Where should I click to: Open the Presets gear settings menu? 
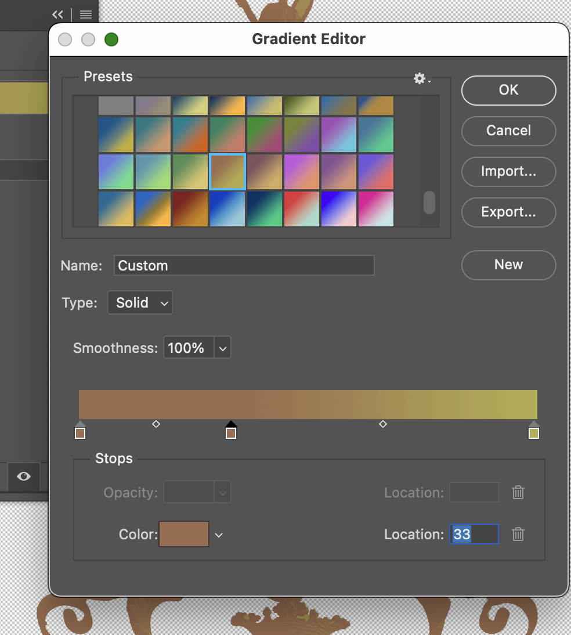[x=419, y=78]
